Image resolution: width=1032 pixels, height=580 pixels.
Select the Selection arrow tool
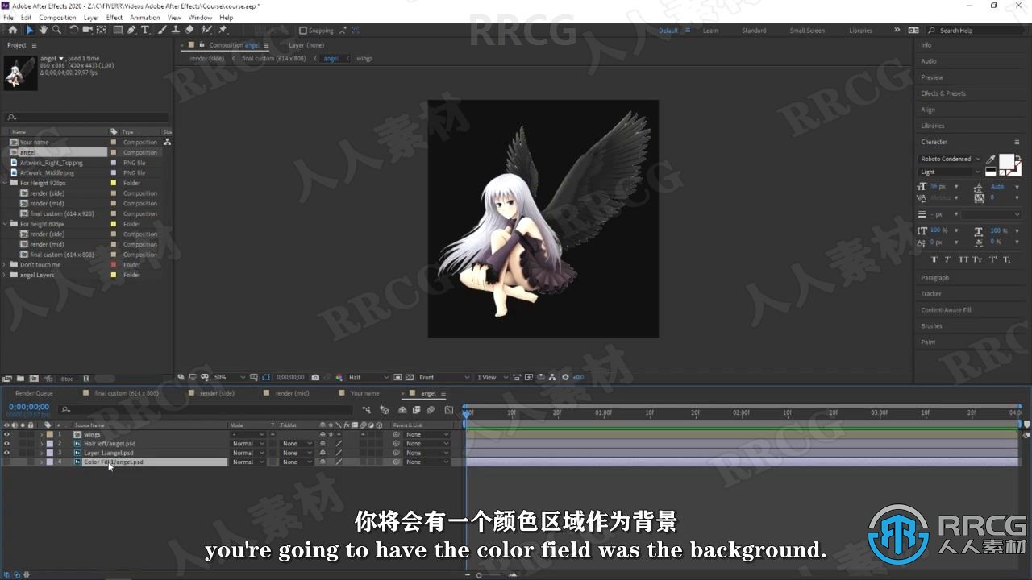click(30, 30)
